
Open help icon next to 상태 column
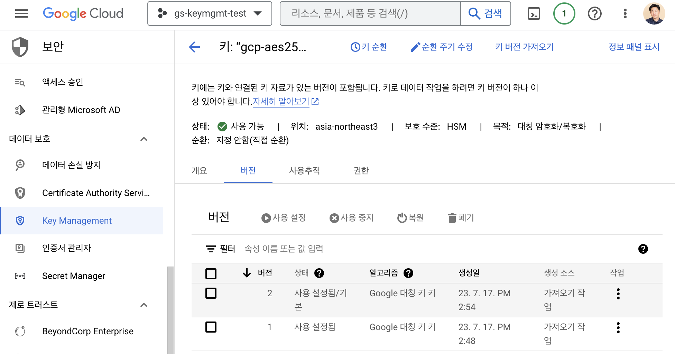pos(319,273)
